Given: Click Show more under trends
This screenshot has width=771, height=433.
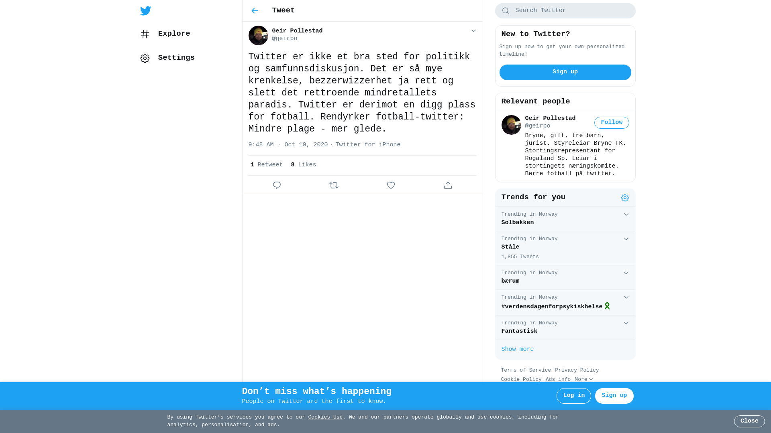Looking at the screenshot, I should 517,350.
